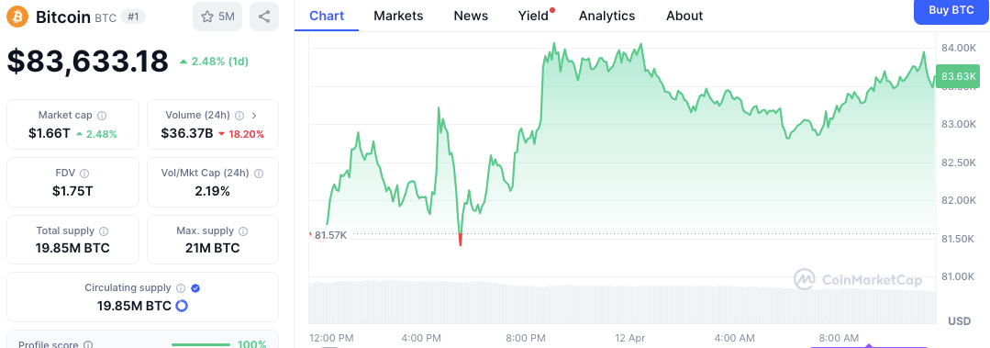990x348 pixels.
Task: Click the Profile score progress bar
Action: click(201, 345)
